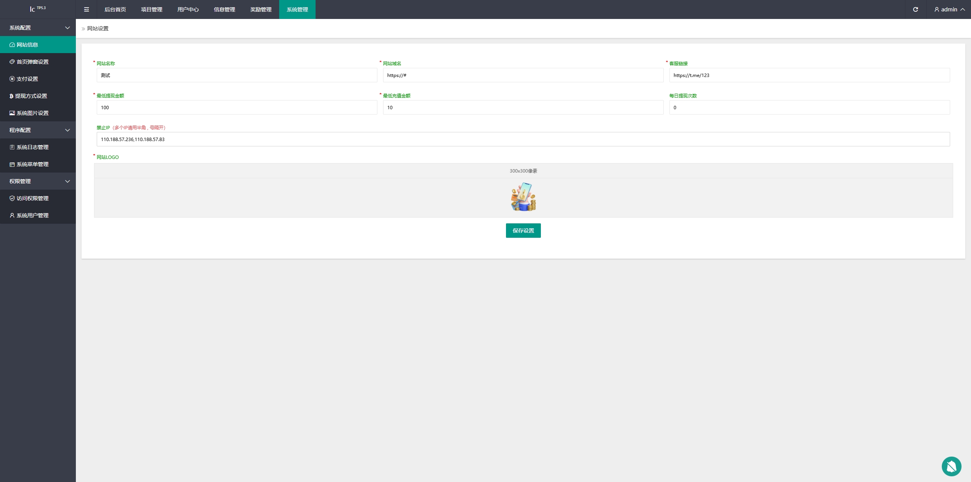The width and height of the screenshot is (971, 482).
Task: Open the admin dropdown arrow
Action: pos(963,9)
